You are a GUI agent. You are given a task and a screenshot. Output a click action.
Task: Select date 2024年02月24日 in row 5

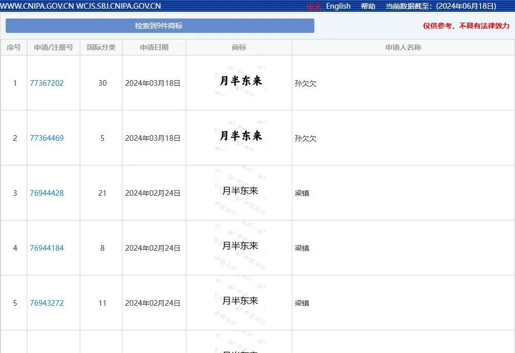(x=153, y=303)
